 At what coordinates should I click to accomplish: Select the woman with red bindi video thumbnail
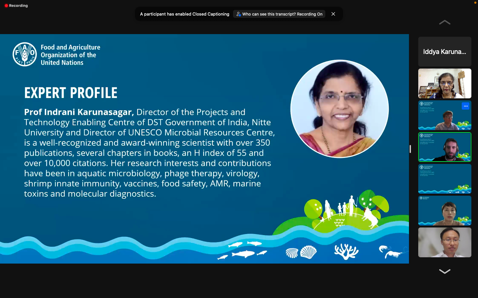[445, 83]
